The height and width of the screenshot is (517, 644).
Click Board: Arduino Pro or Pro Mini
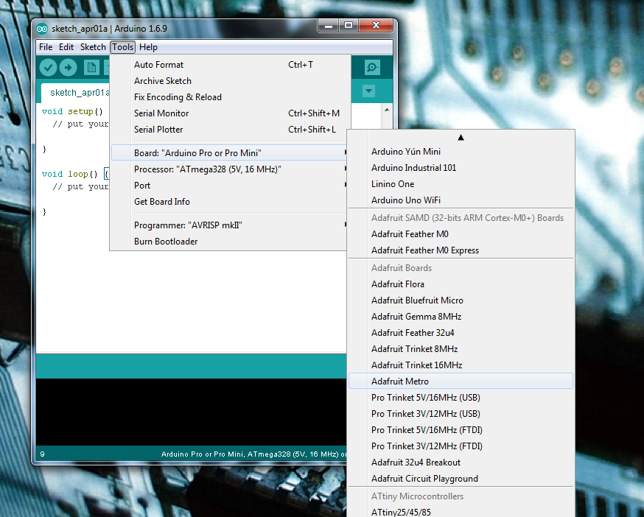pyautogui.click(x=230, y=152)
